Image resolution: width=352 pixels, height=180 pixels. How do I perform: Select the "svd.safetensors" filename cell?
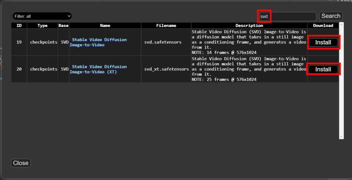[x=166, y=42]
